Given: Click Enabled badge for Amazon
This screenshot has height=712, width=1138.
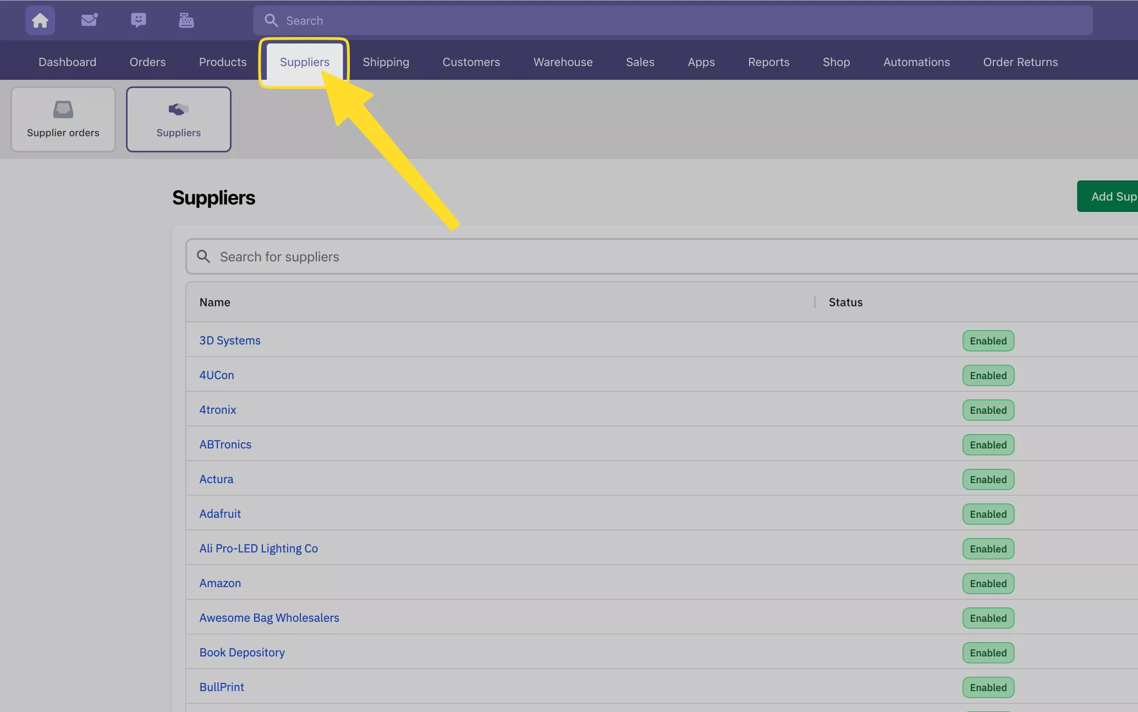Looking at the screenshot, I should (x=988, y=583).
